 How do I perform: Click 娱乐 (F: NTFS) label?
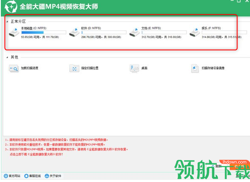click(x=211, y=28)
